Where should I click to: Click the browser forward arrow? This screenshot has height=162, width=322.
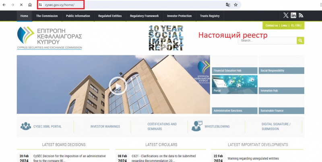point(13,5)
